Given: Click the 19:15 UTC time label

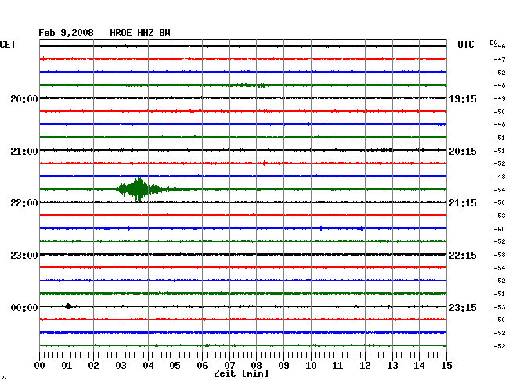Looking at the screenshot, I should pos(463,98).
